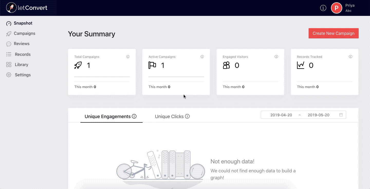The width and height of the screenshot is (370, 189).
Task: Click the Reviews speech bubble icon
Action: pos(9,44)
